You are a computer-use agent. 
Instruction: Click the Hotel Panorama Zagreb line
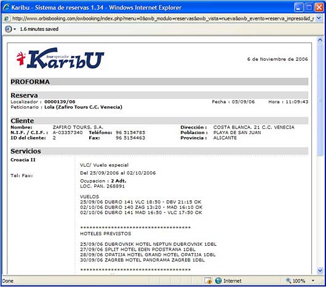pyautogui.click(x=143, y=260)
